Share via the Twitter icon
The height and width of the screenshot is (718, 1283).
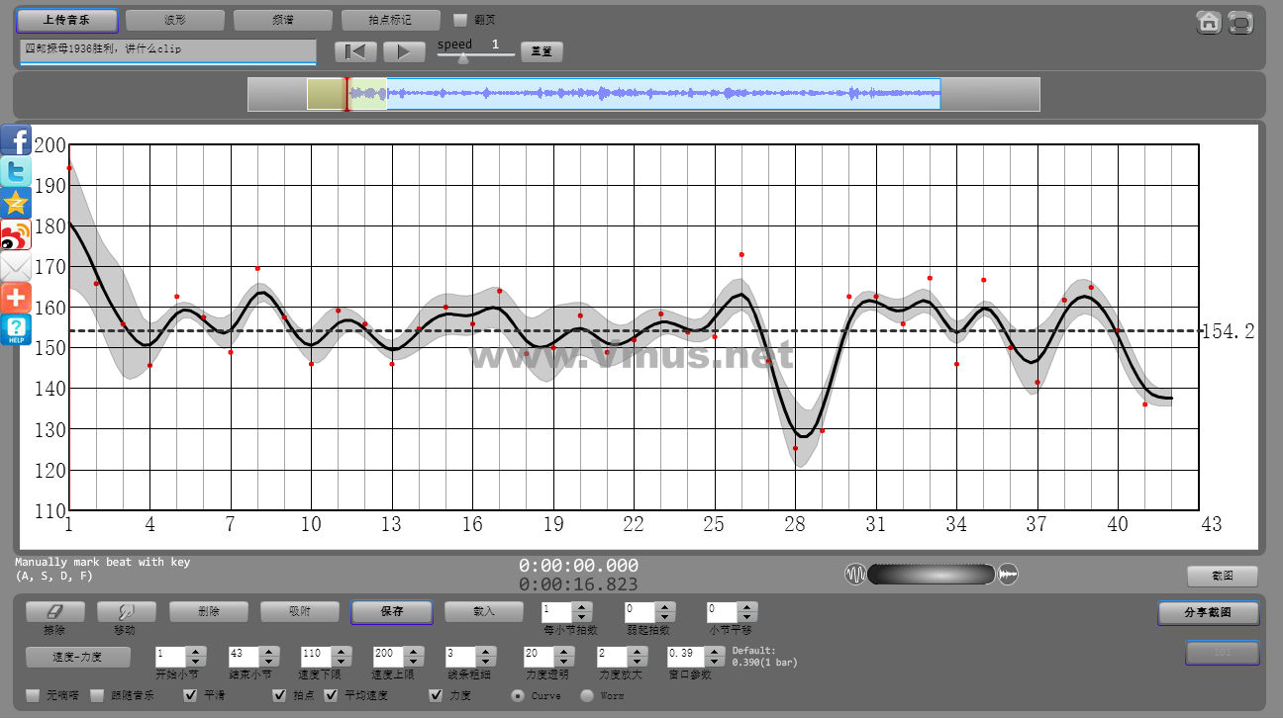16,171
